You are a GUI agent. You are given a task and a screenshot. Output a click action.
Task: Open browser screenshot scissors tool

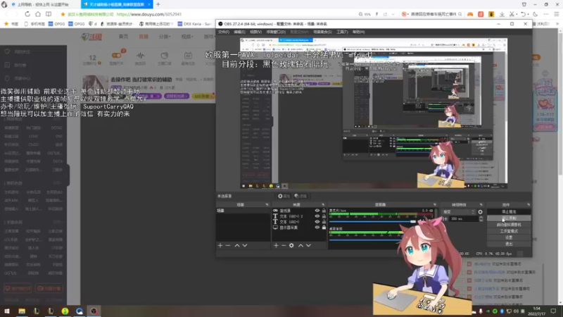tap(512, 14)
